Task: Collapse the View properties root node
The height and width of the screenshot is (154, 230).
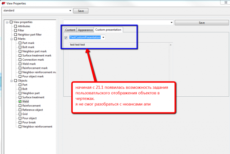Action: [7, 22]
